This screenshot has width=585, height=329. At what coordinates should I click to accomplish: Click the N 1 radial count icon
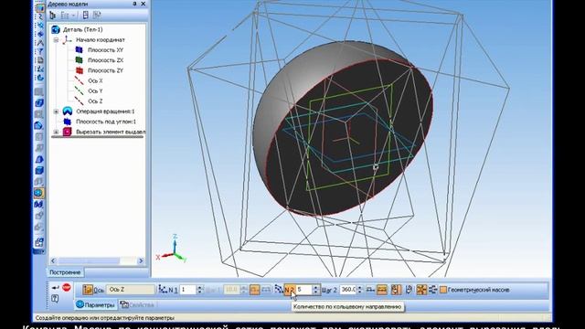point(163,290)
